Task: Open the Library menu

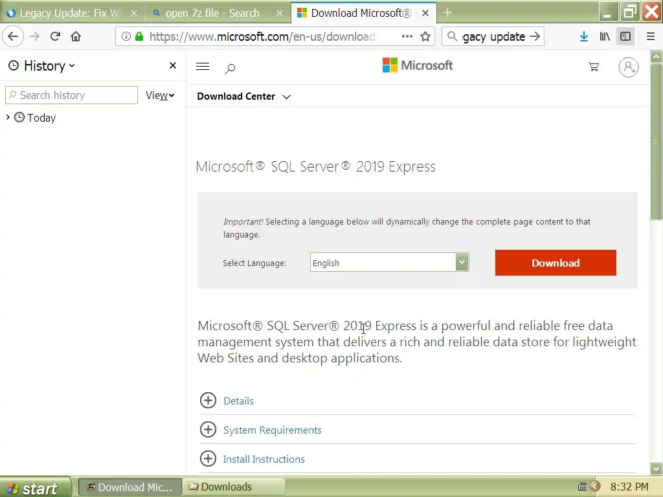Action: tap(605, 36)
